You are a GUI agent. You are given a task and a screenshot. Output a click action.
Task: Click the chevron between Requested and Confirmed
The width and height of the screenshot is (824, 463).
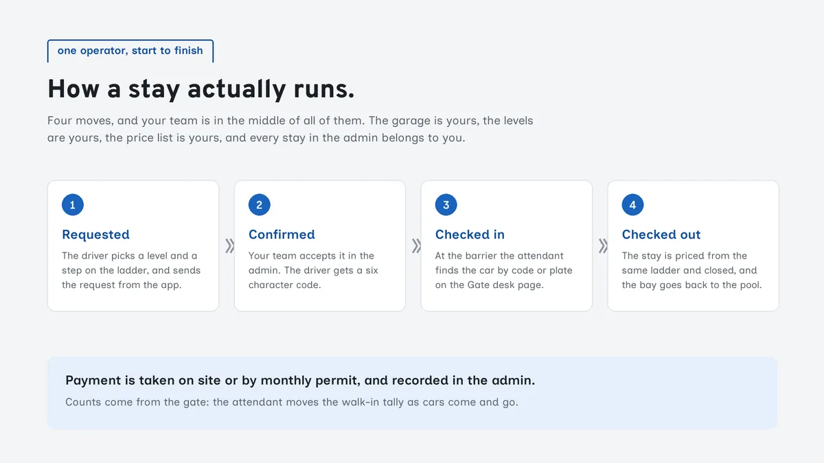[230, 246]
